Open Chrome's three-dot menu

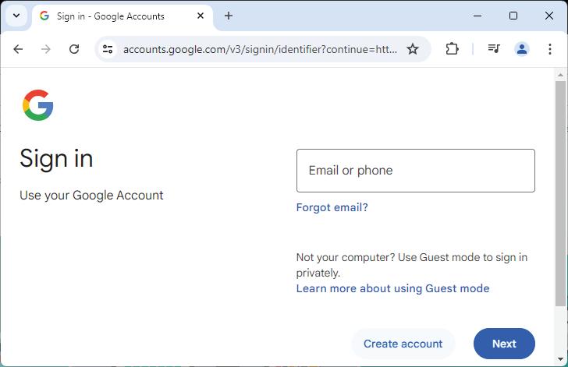coord(550,49)
